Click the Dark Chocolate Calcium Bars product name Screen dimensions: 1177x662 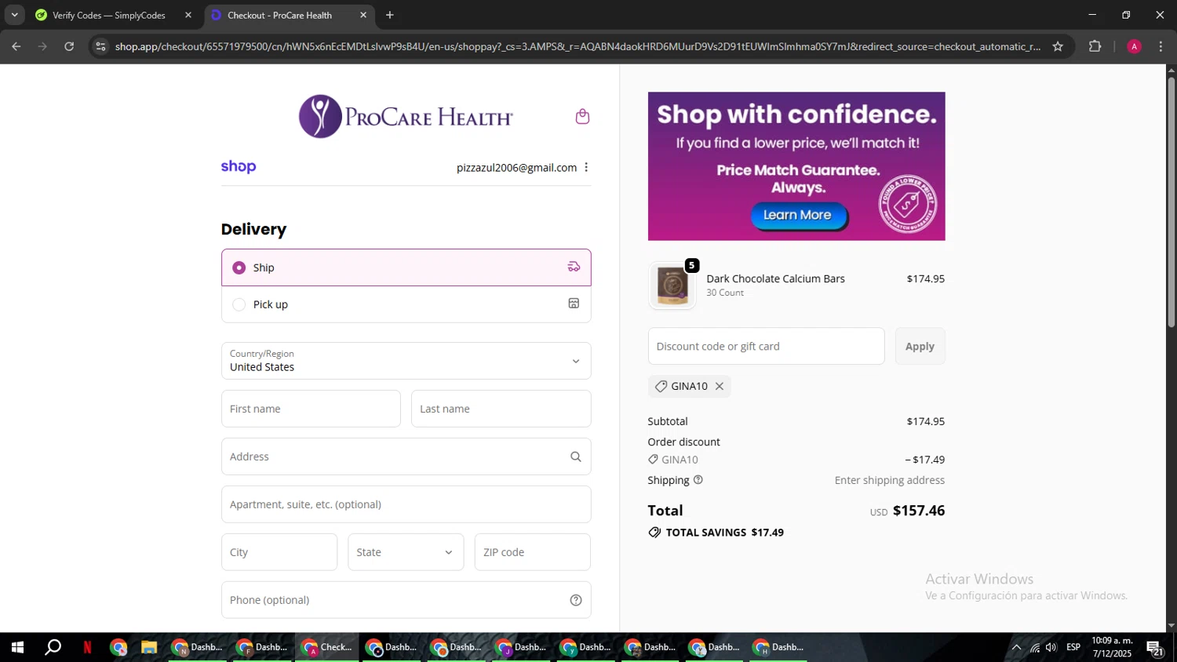pos(775,278)
